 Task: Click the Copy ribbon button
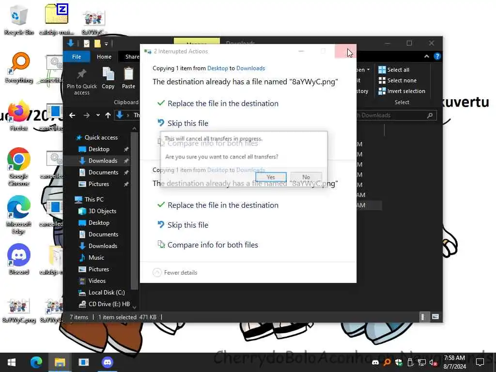click(x=108, y=78)
